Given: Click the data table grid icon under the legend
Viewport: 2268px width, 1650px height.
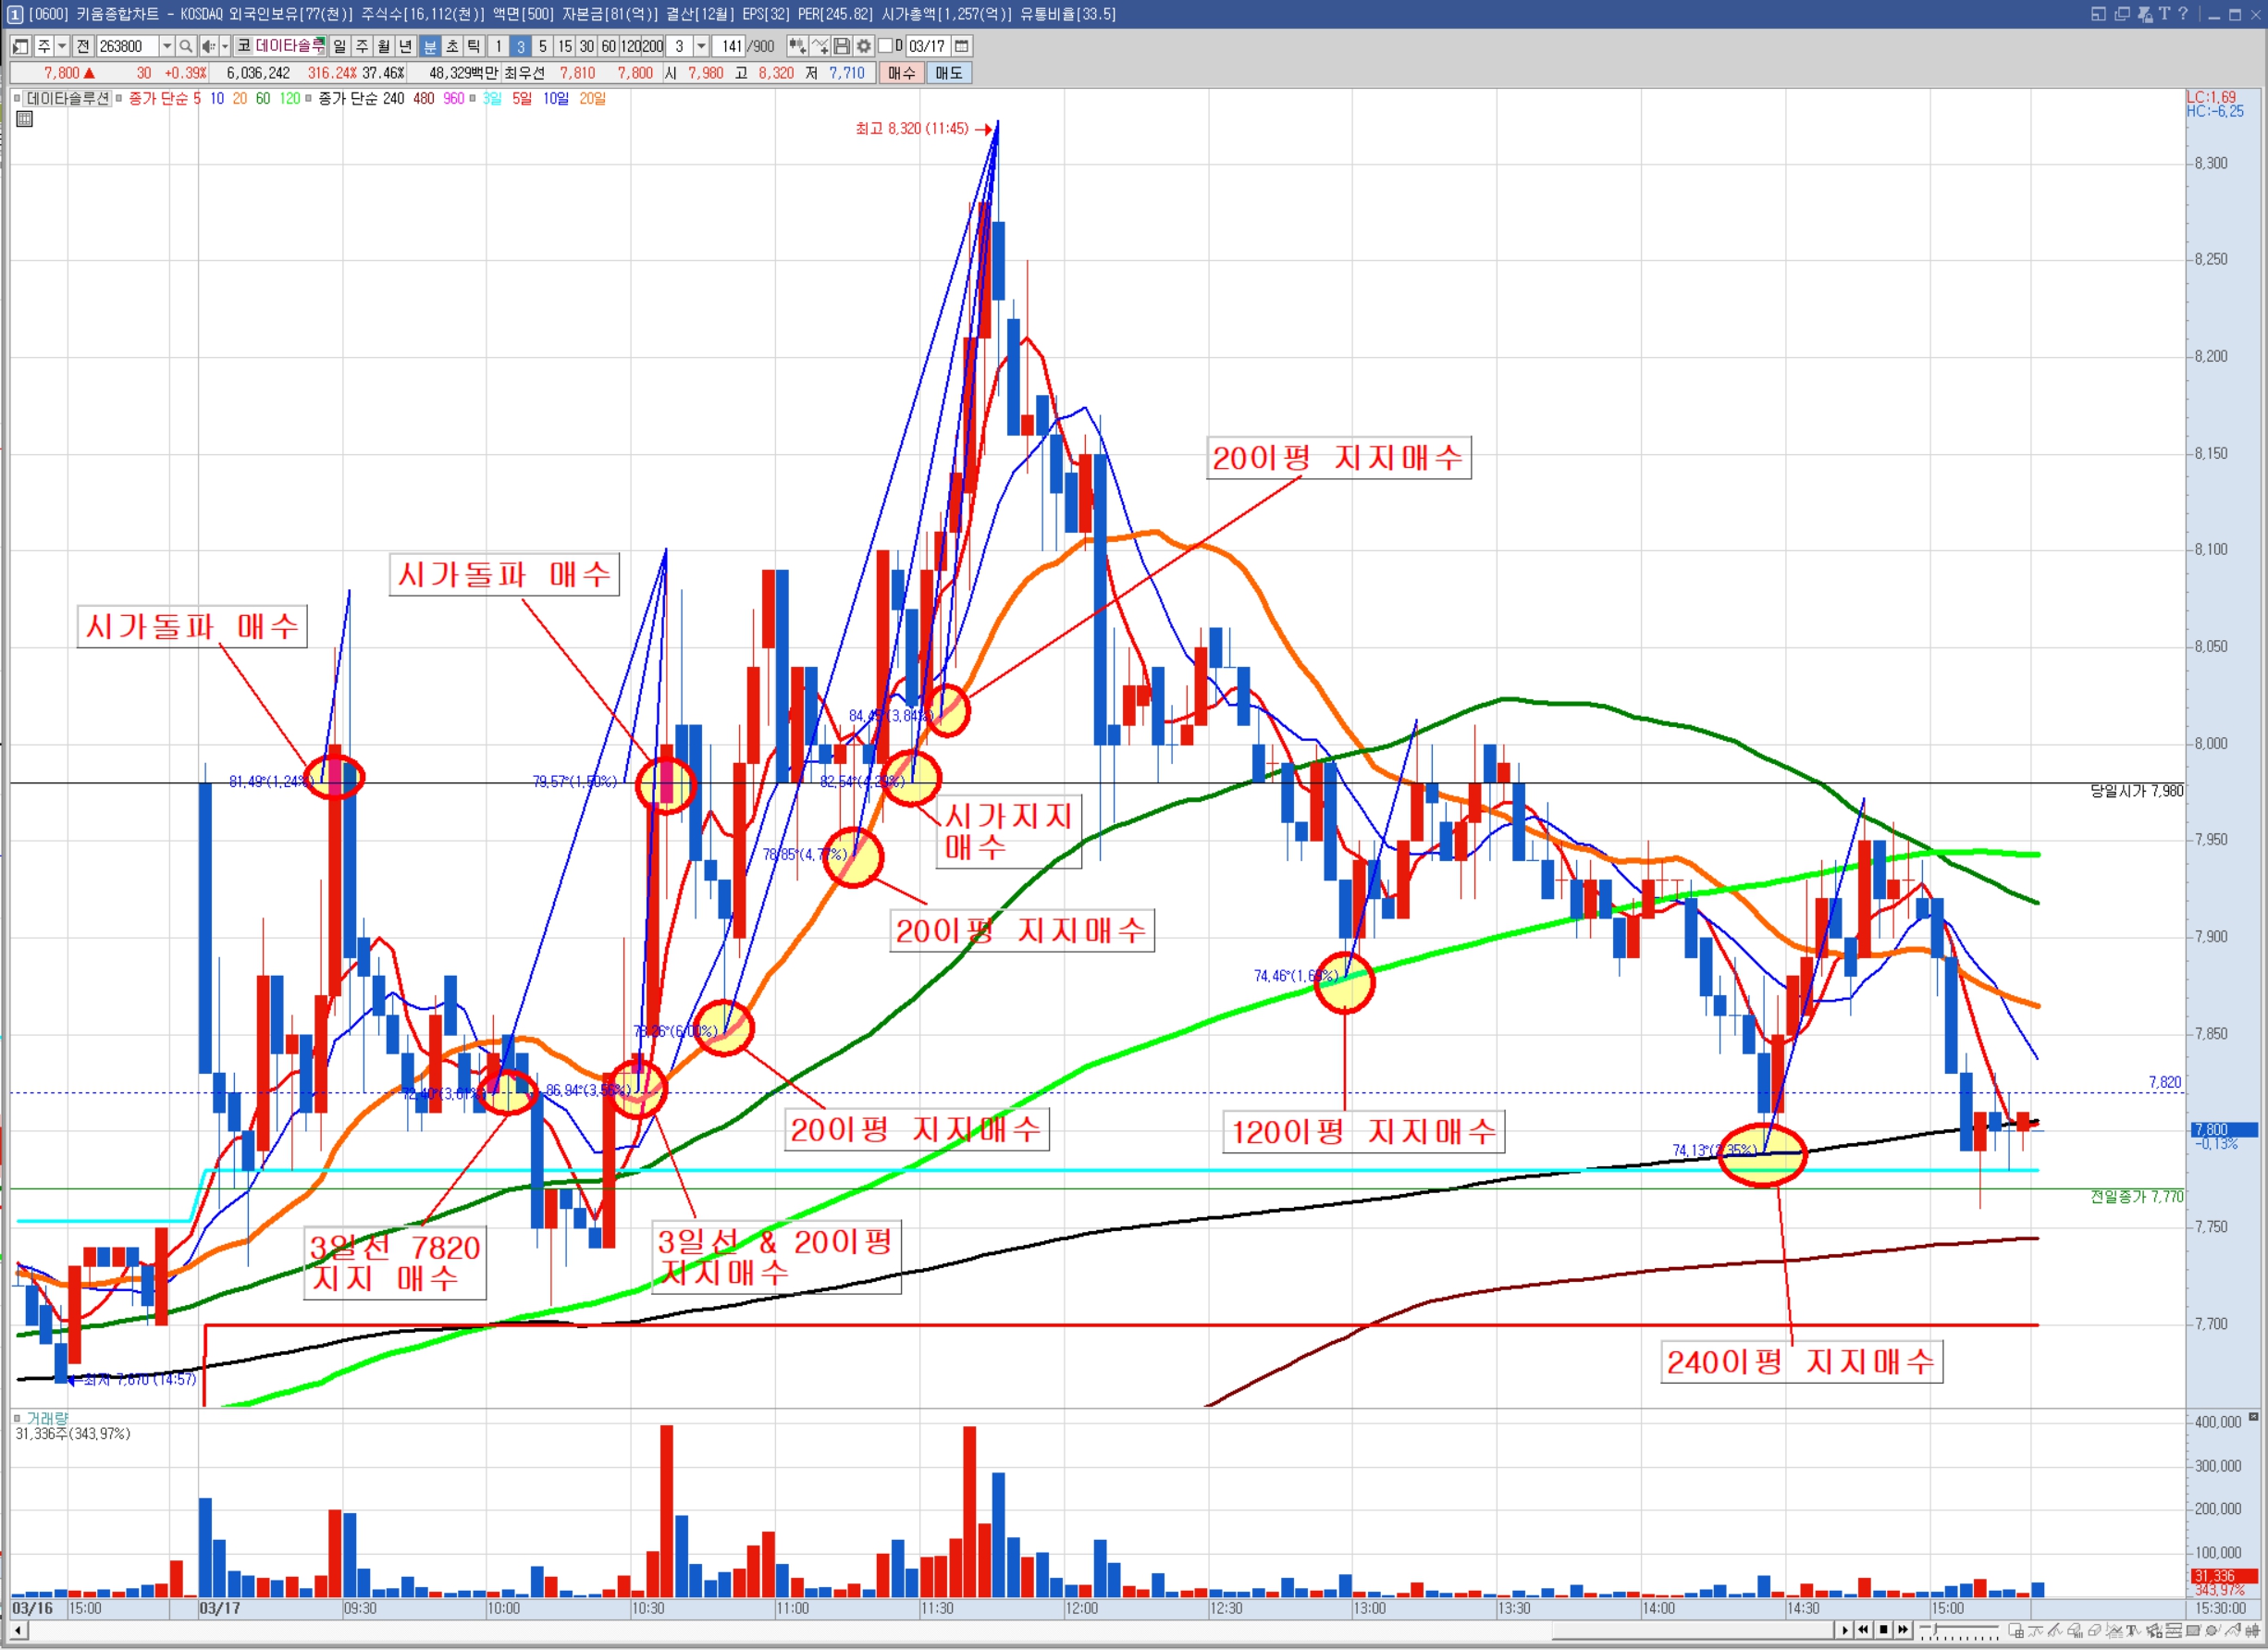Looking at the screenshot, I should pyautogui.click(x=25, y=119).
